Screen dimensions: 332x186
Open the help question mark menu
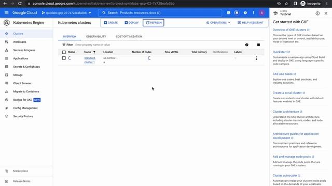pos(245,12)
